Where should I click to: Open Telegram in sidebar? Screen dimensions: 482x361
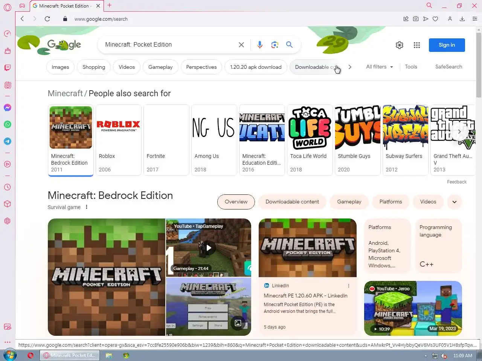(x=8, y=141)
